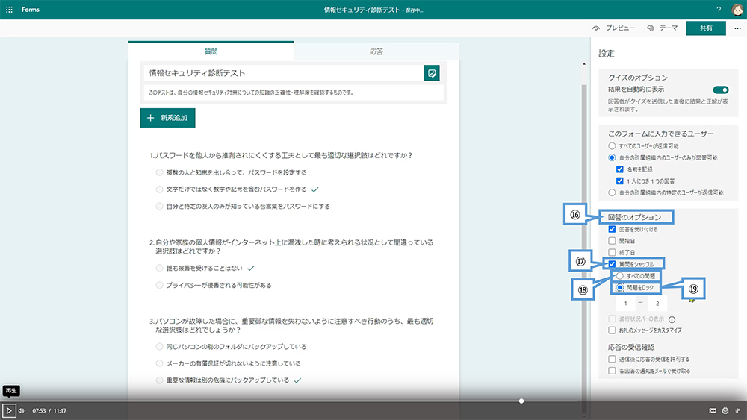The image size is (747, 420).
Task: Toggle video captions icon
Action: pyautogui.click(x=713, y=410)
